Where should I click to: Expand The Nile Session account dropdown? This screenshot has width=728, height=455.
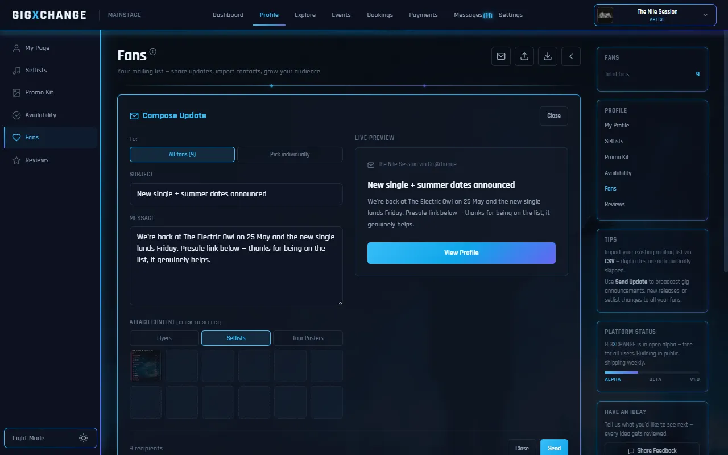655,15
